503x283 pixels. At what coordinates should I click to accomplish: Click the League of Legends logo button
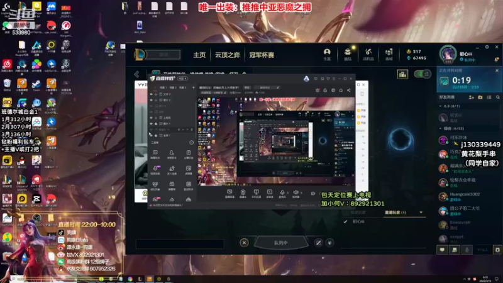(140, 55)
